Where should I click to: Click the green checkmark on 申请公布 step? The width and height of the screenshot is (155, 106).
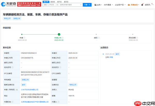pos(59,34)
